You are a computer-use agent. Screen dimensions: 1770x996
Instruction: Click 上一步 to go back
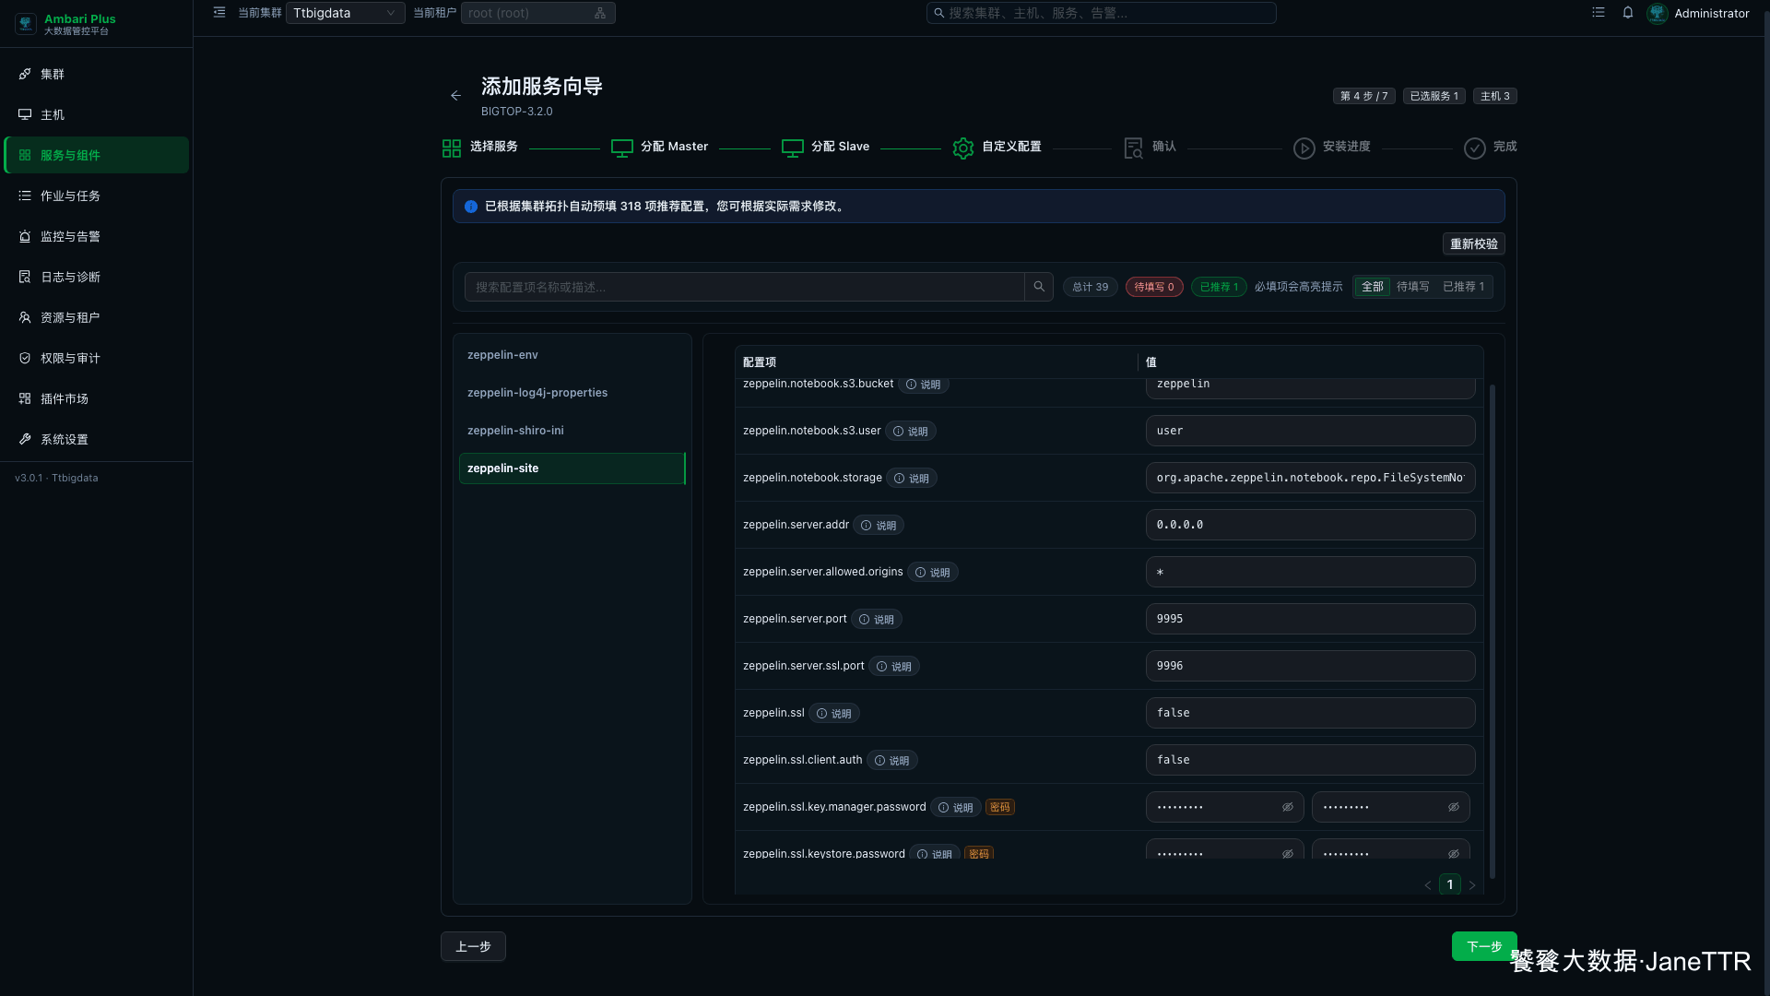[473, 946]
